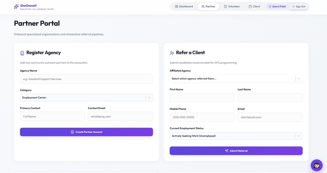Click the Contact Email input field
Viewport: 327px width, 173px height.
pyautogui.click(x=120, y=116)
